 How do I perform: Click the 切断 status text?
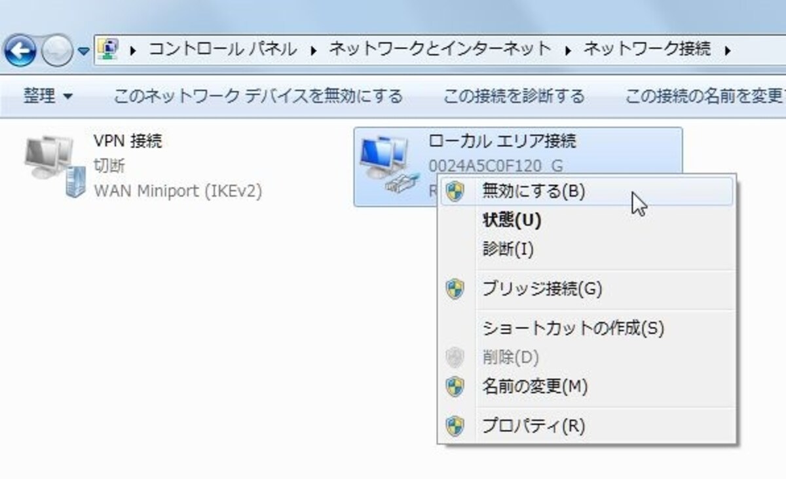click(109, 165)
